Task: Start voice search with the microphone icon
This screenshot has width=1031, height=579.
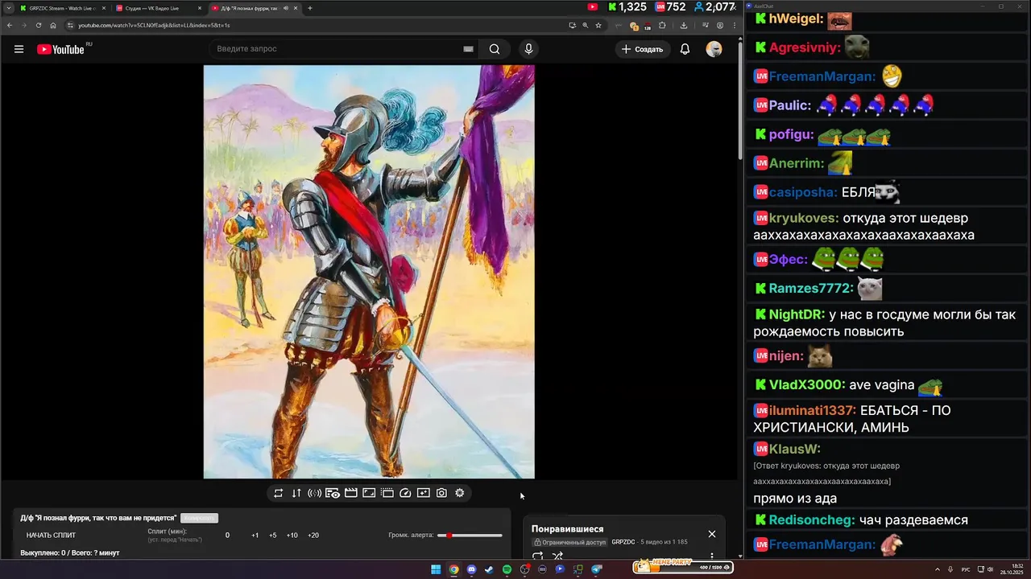Action: click(x=528, y=49)
